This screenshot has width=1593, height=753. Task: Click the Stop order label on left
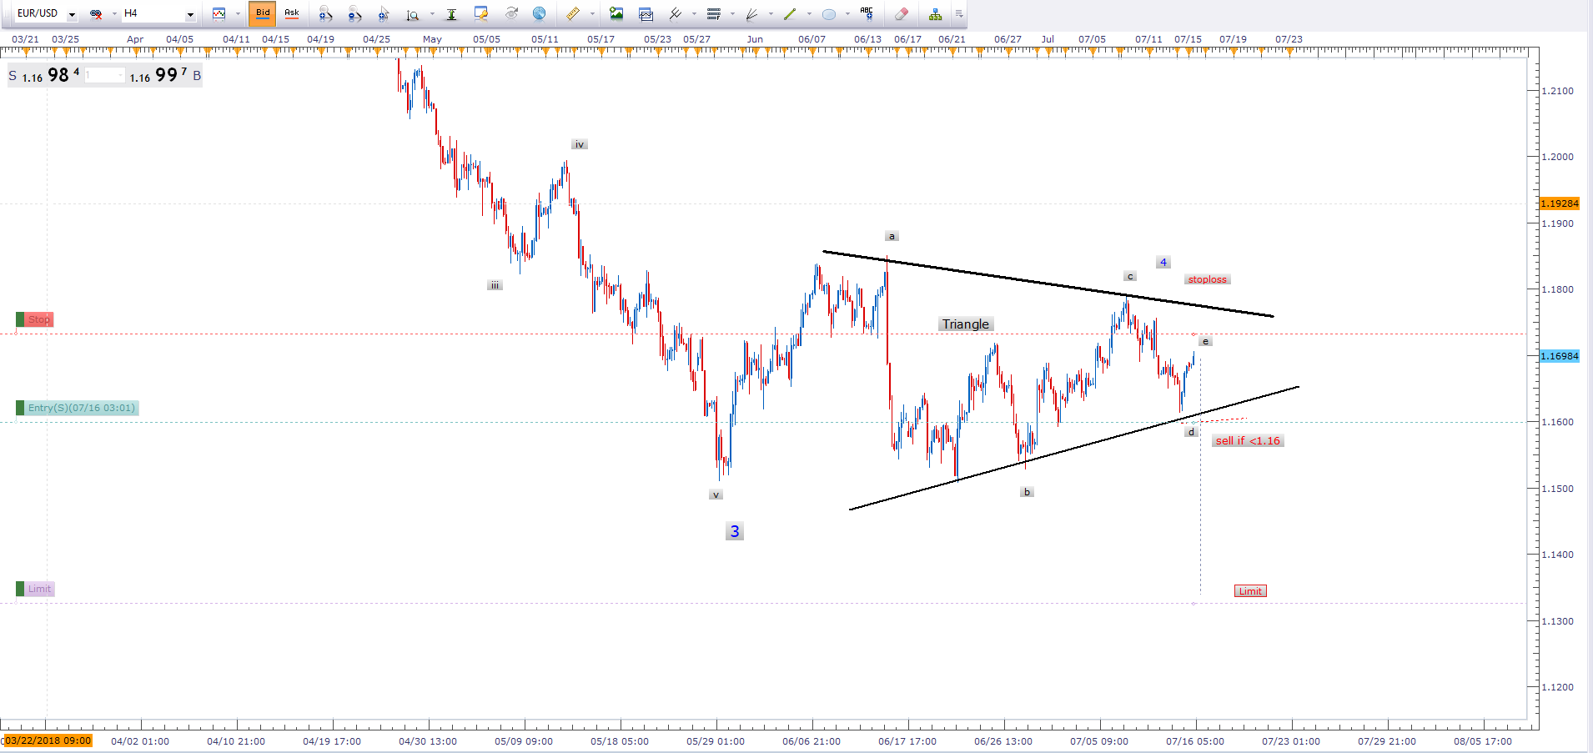pyautogui.click(x=38, y=319)
